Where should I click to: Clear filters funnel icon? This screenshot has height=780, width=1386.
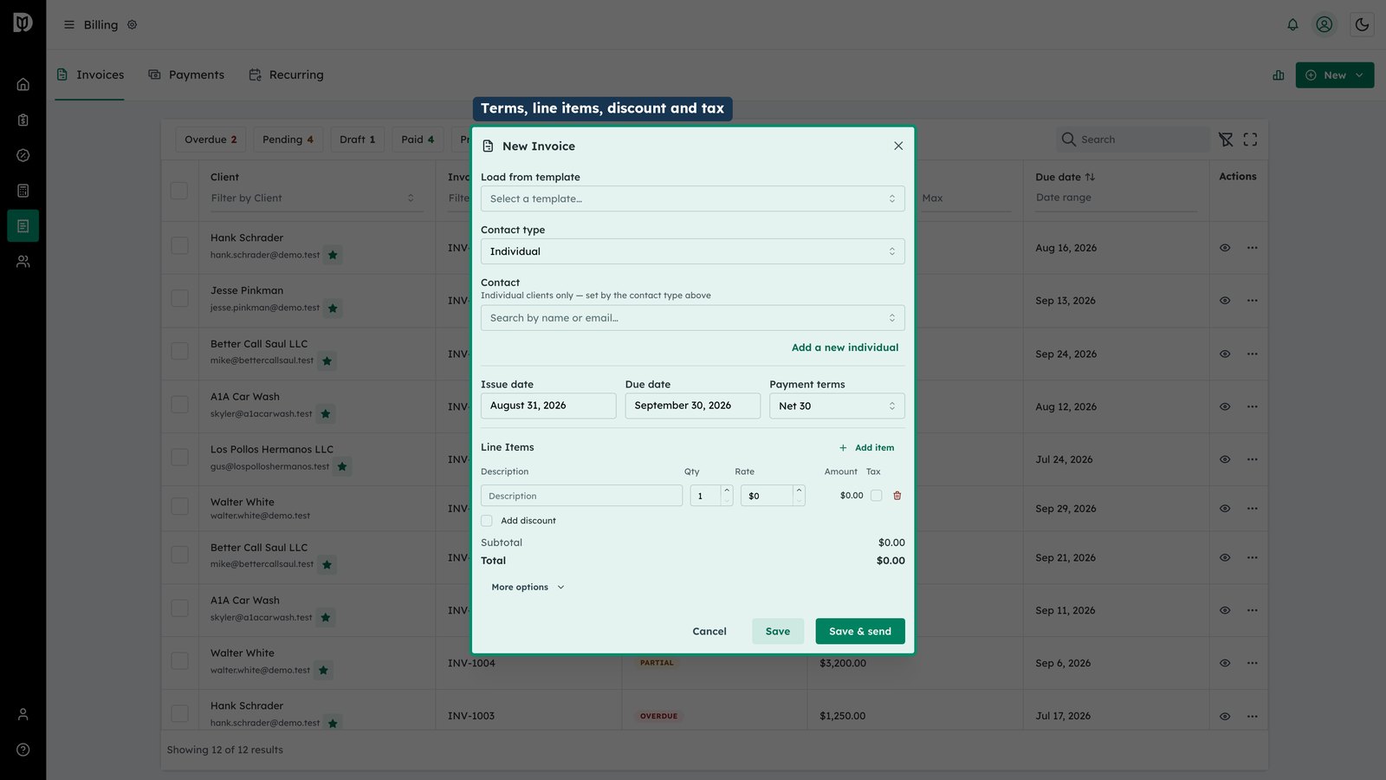pyautogui.click(x=1226, y=140)
